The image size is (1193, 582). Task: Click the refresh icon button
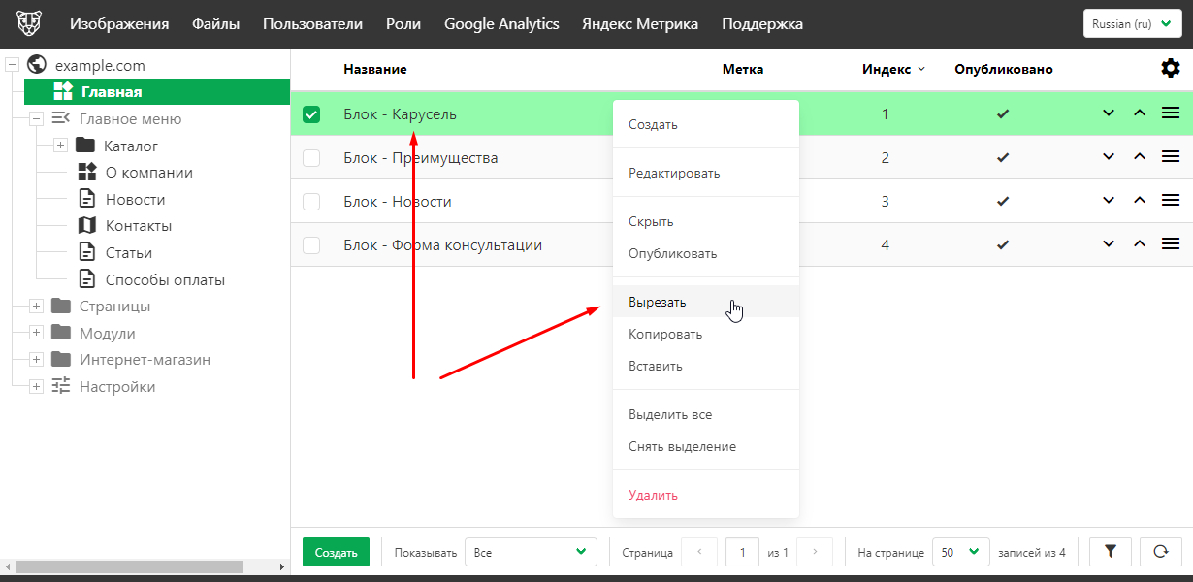point(1160,552)
